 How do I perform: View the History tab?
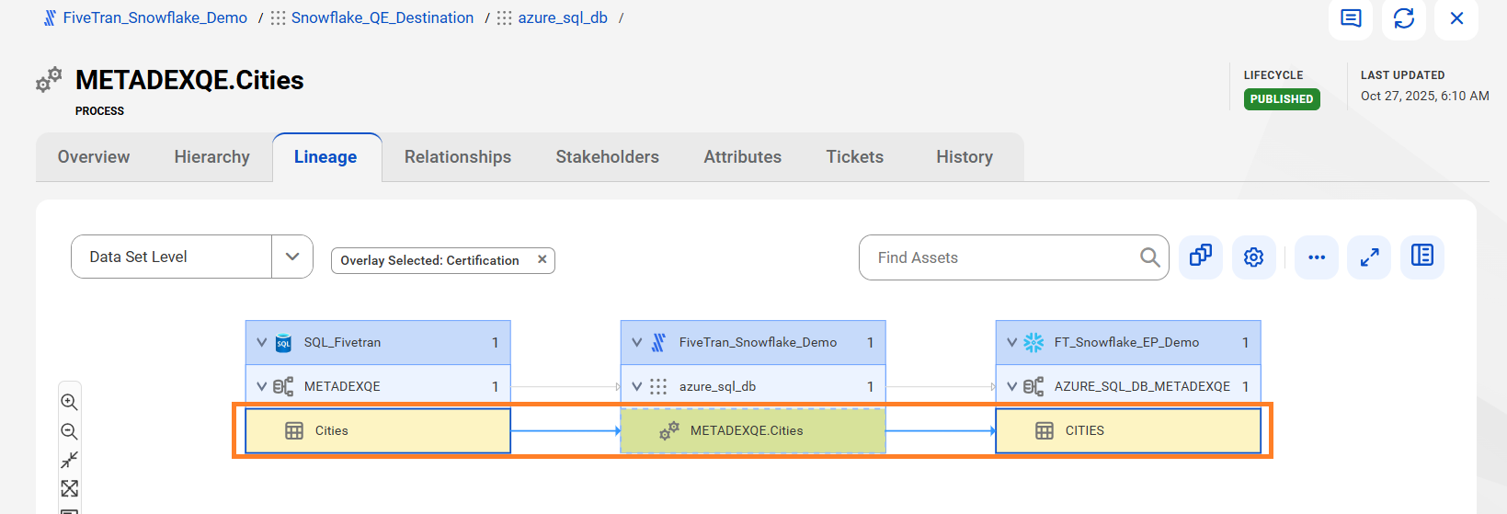[965, 157]
